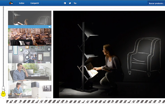Image resolution: width=165 pixels, height=104 pixels.
Task: Open the YouTube channel icon
Action: click(75, 3)
